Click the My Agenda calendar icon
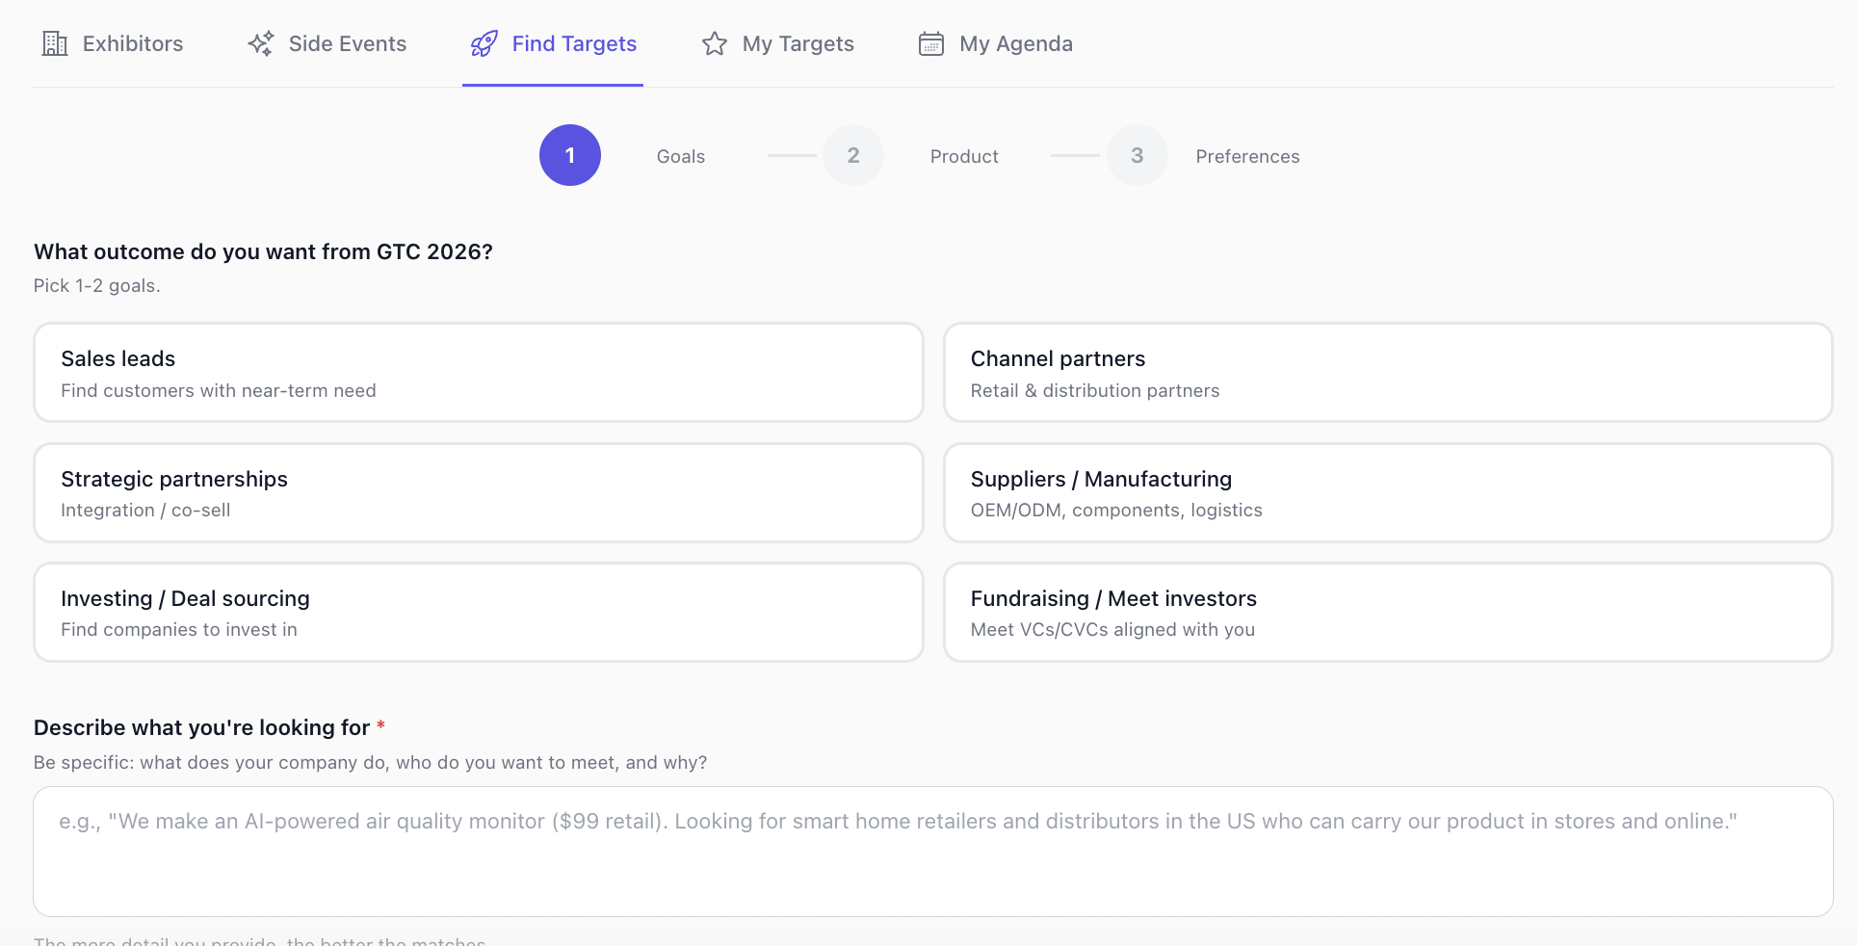1857x946 pixels. point(930,43)
